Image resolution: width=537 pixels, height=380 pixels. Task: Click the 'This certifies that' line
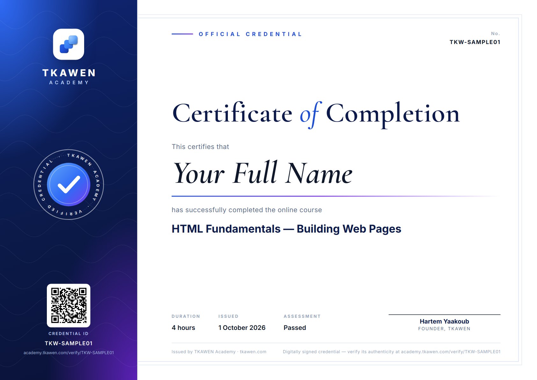click(x=200, y=147)
